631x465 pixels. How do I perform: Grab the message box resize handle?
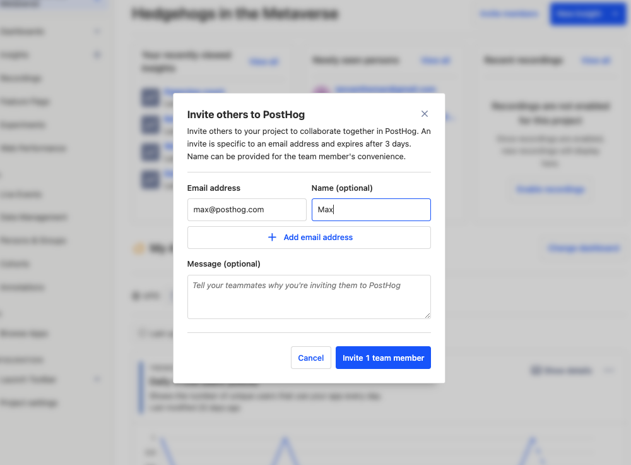(427, 315)
